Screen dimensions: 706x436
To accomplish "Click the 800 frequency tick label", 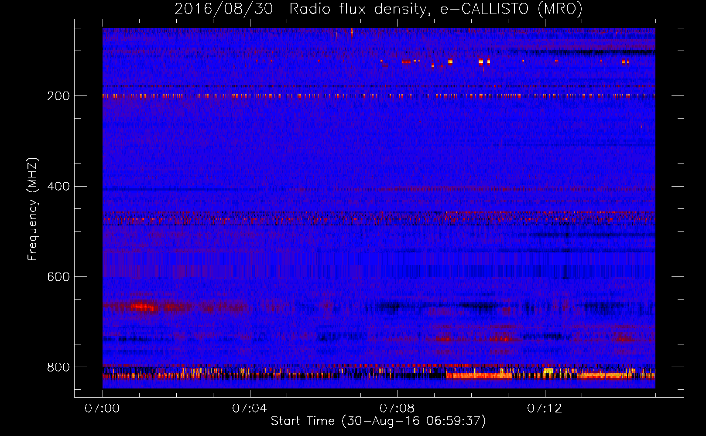I will pyautogui.click(x=58, y=367).
